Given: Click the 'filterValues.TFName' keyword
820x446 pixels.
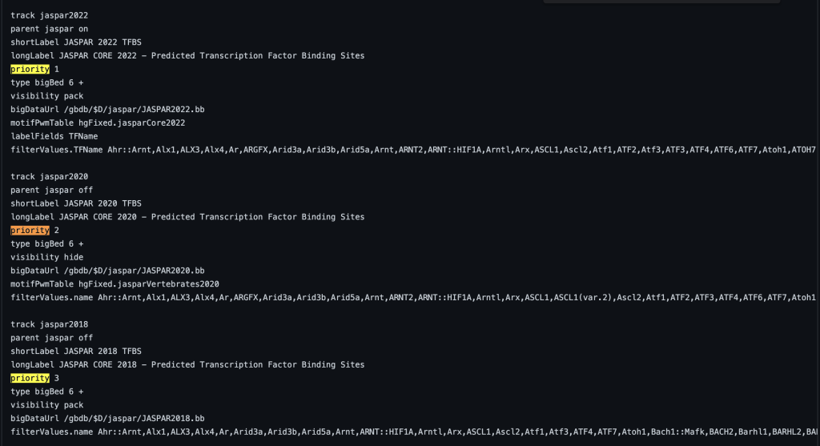Looking at the screenshot, I should tap(57, 150).
